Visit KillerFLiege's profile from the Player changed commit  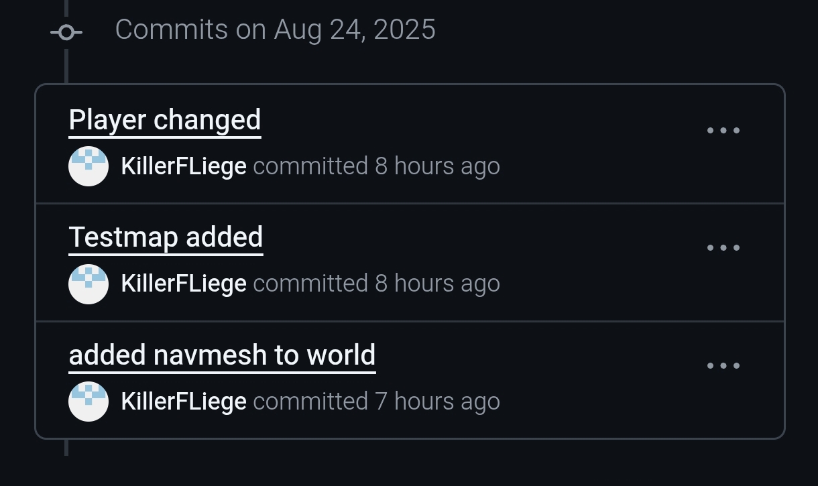pyautogui.click(x=184, y=166)
